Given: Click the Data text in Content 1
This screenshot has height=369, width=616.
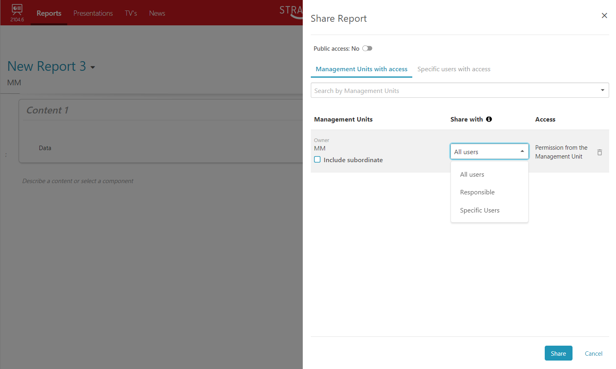Looking at the screenshot, I should point(45,148).
